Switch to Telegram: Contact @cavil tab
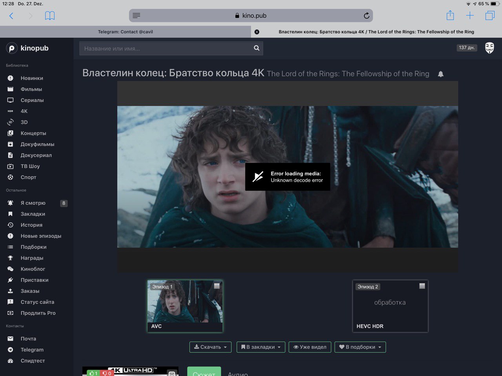 [x=125, y=32]
